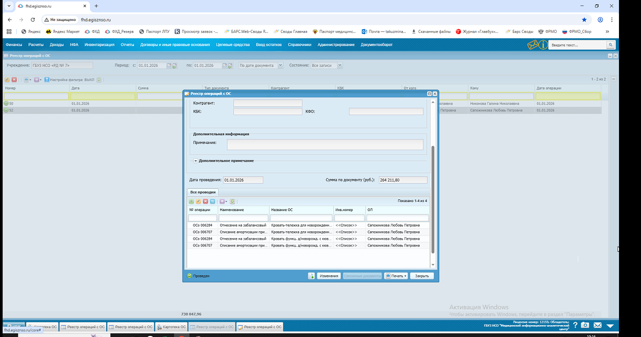The width and height of the screenshot is (641, 337).
Task: Click the blue copy icon in dialog toolbar
Action: (212, 201)
